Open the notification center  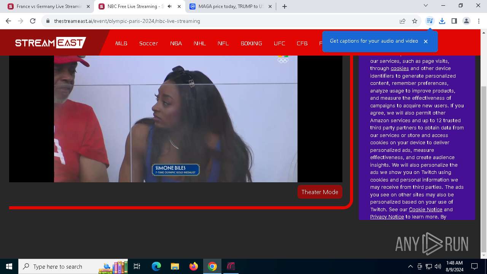(x=474, y=266)
